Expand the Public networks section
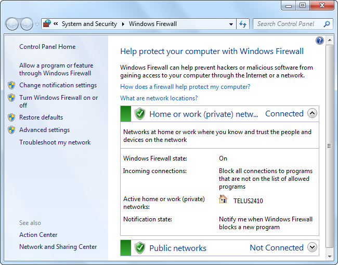338x265 pixels. [x=312, y=248]
